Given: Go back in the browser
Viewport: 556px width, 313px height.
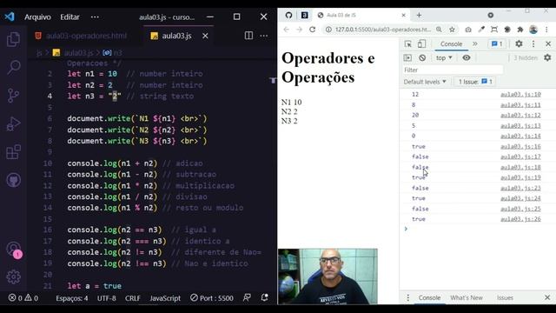Looking at the screenshot, I should tap(286, 30).
